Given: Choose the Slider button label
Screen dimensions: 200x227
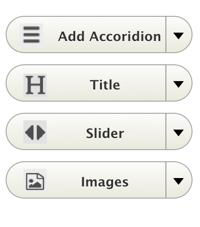Looking at the screenshot, I should pos(105,133).
